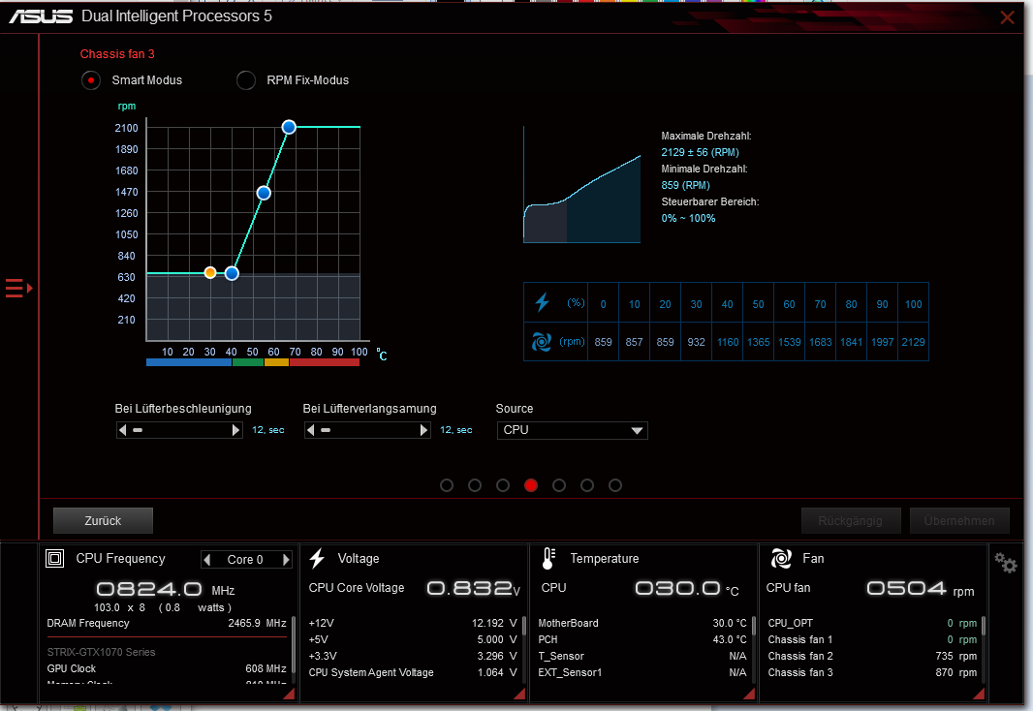The image size is (1033, 711).
Task: Close the Dual Intelligent Processors window
Action: click(x=1007, y=17)
